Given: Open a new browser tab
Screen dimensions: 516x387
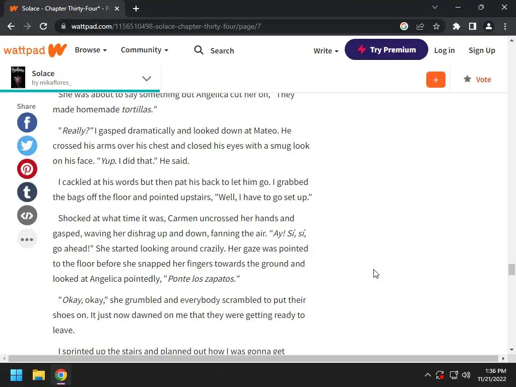Looking at the screenshot, I should (136, 9).
